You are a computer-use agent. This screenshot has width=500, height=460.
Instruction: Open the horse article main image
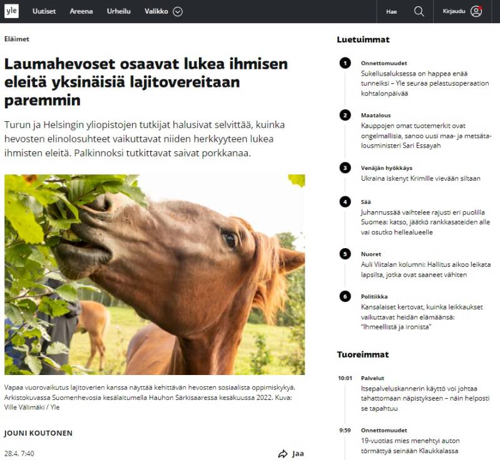(155, 274)
